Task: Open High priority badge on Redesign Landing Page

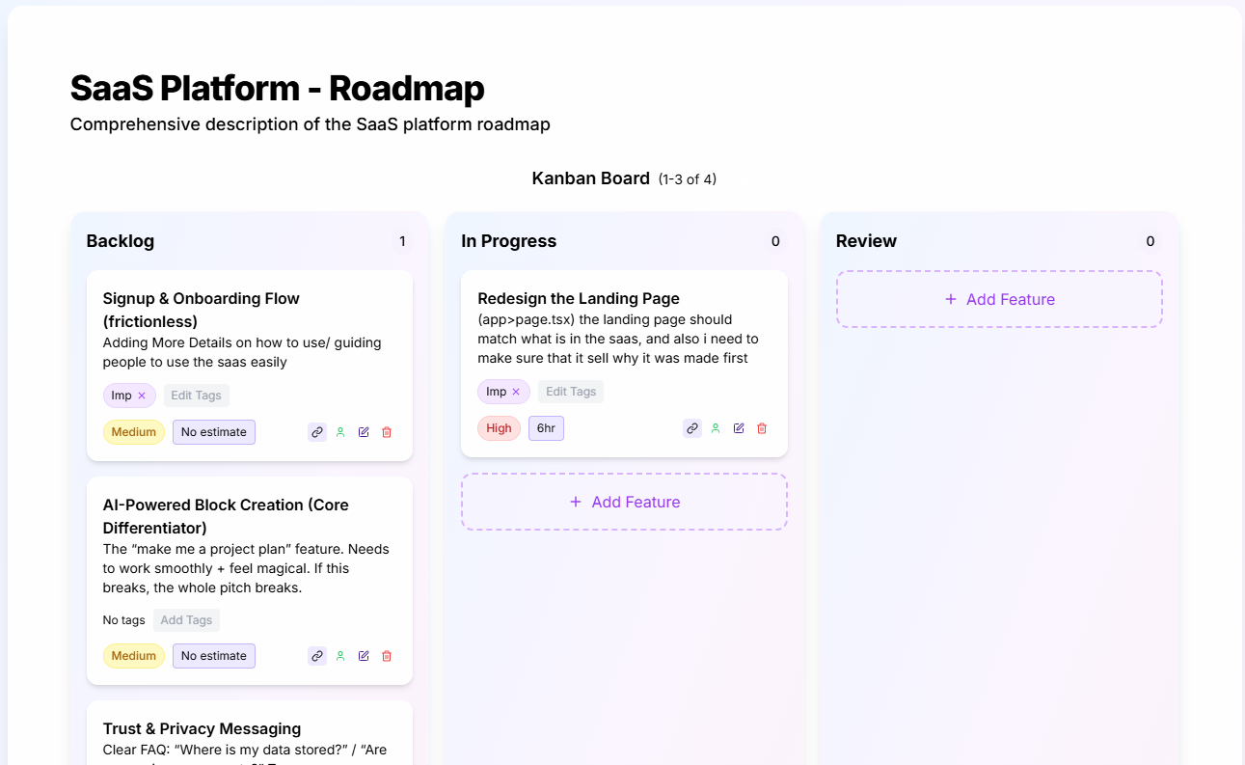Action: 500,428
